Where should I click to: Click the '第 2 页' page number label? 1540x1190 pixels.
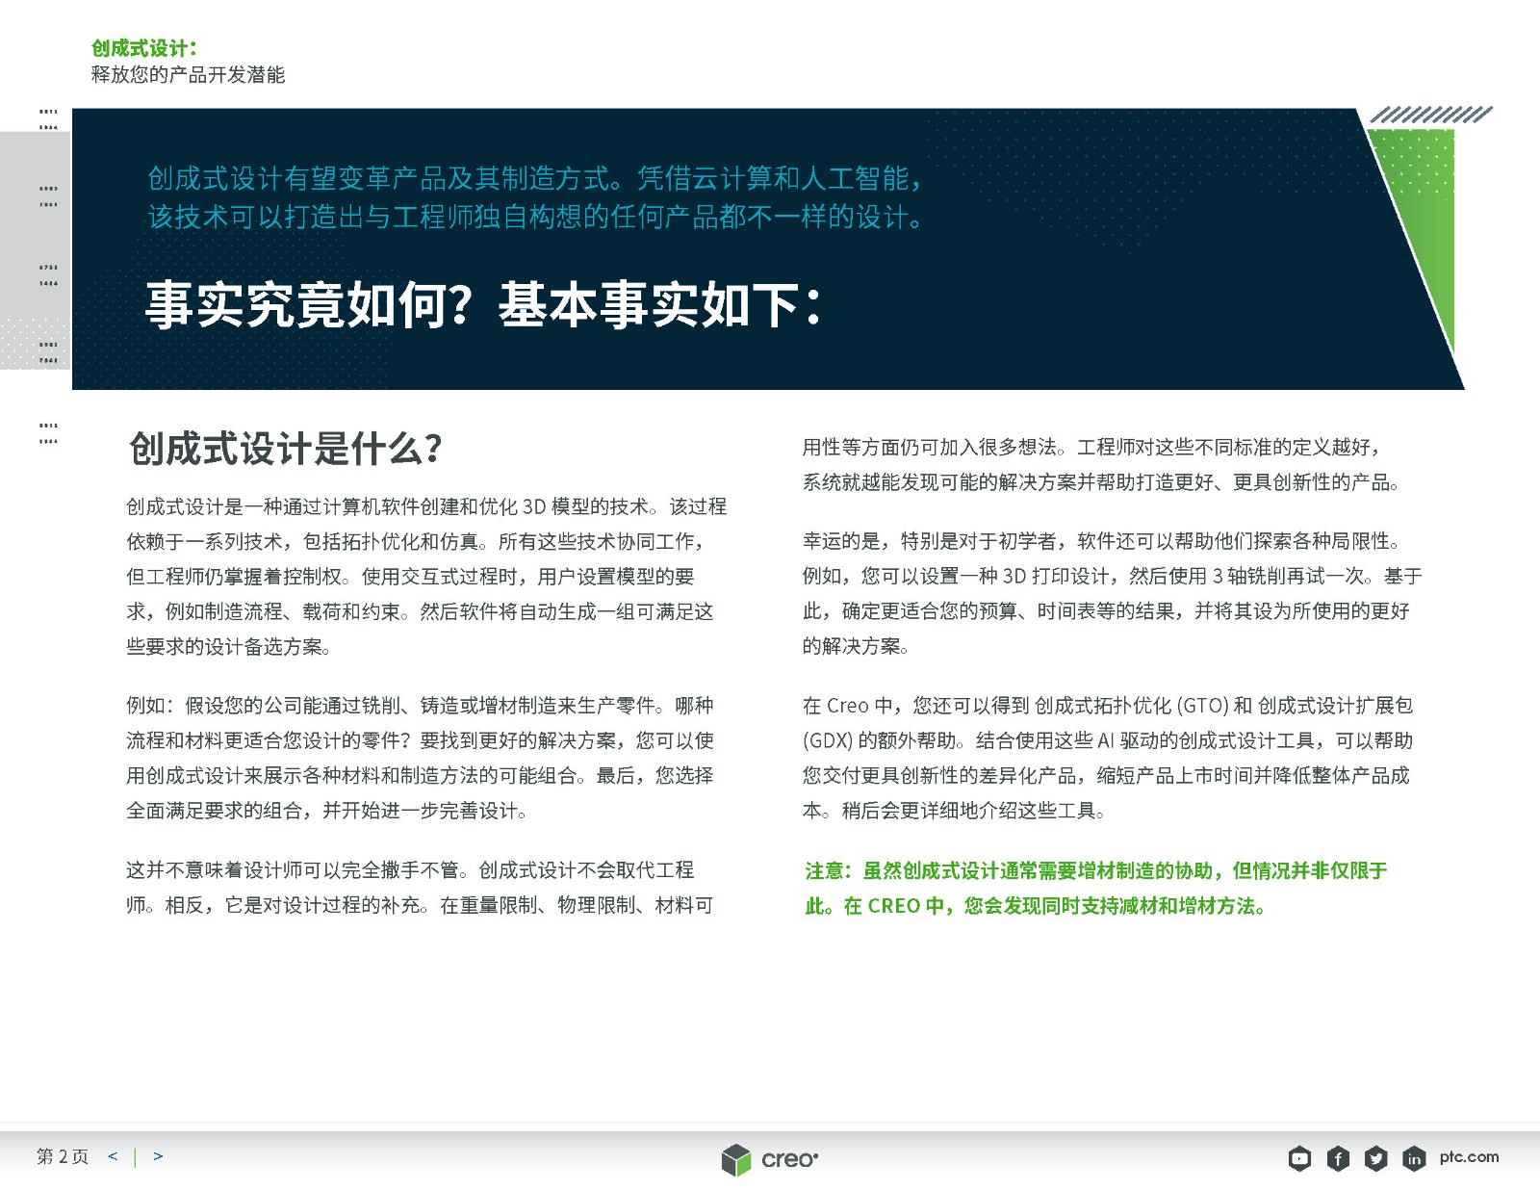[63, 1156]
